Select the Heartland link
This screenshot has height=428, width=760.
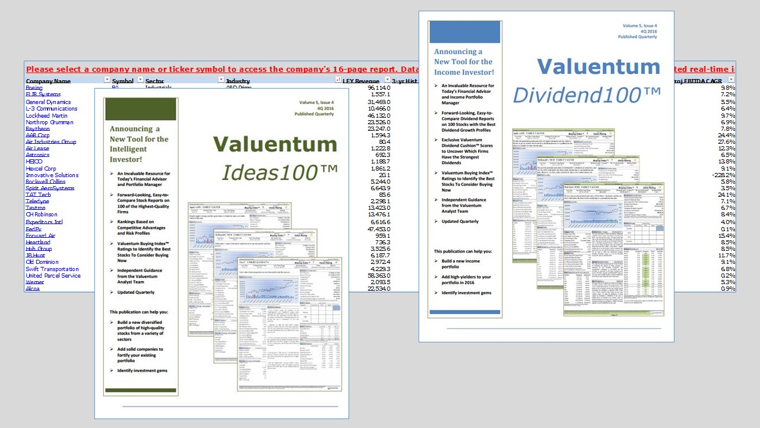pos(37,242)
